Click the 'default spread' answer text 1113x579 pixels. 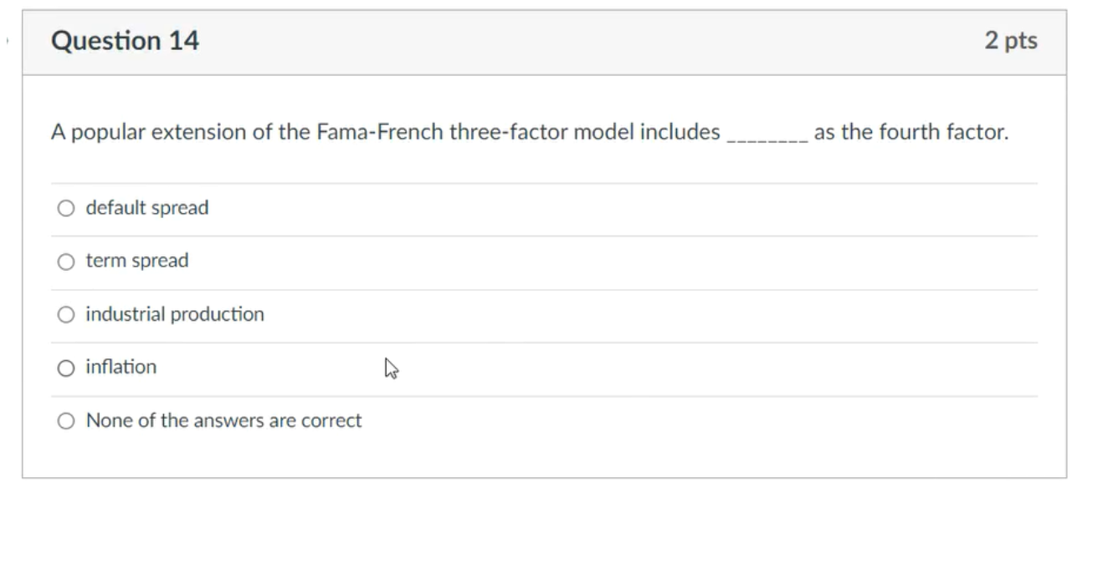pos(146,208)
